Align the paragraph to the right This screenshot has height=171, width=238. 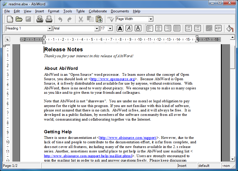tap(168, 28)
